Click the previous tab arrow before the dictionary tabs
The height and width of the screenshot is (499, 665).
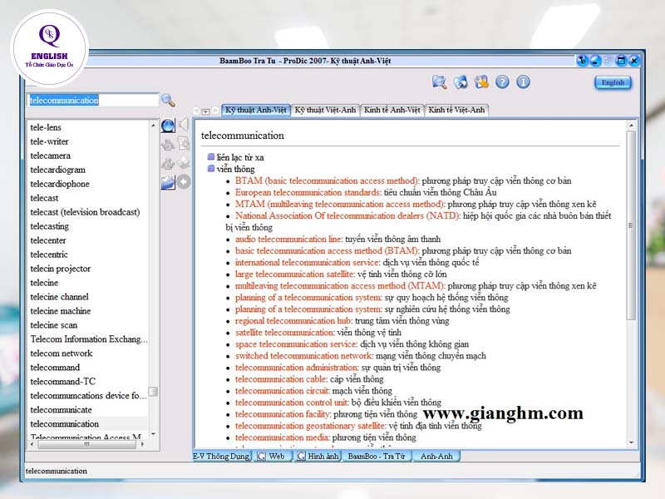pos(196,111)
